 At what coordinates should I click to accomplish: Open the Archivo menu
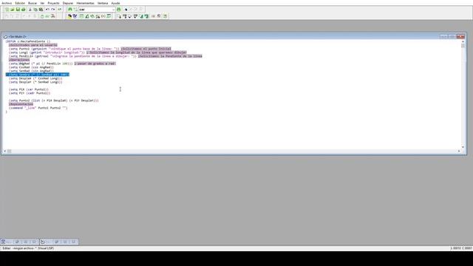click(x=7, y=3)
